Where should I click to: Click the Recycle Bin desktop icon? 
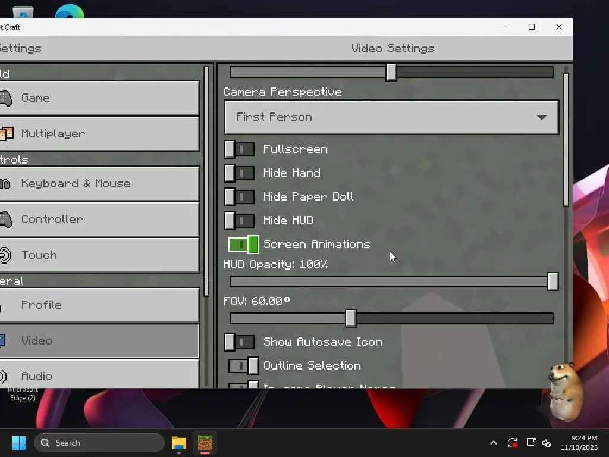[23, 12]
